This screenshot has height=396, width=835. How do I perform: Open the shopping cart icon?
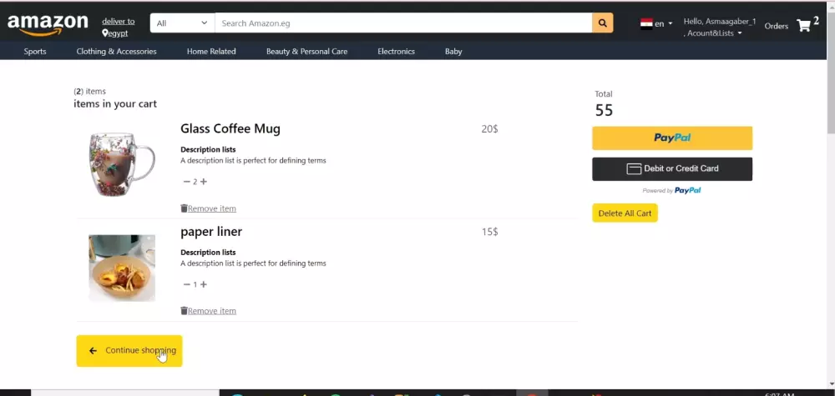coord(803,25)
